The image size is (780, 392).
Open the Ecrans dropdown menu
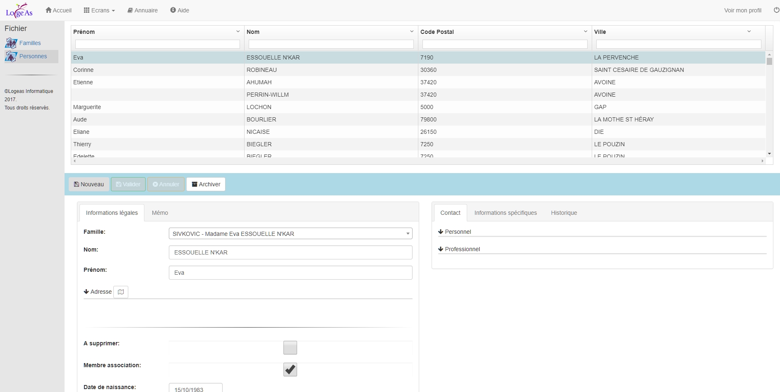pyautogui.click(x=99, y=10)
